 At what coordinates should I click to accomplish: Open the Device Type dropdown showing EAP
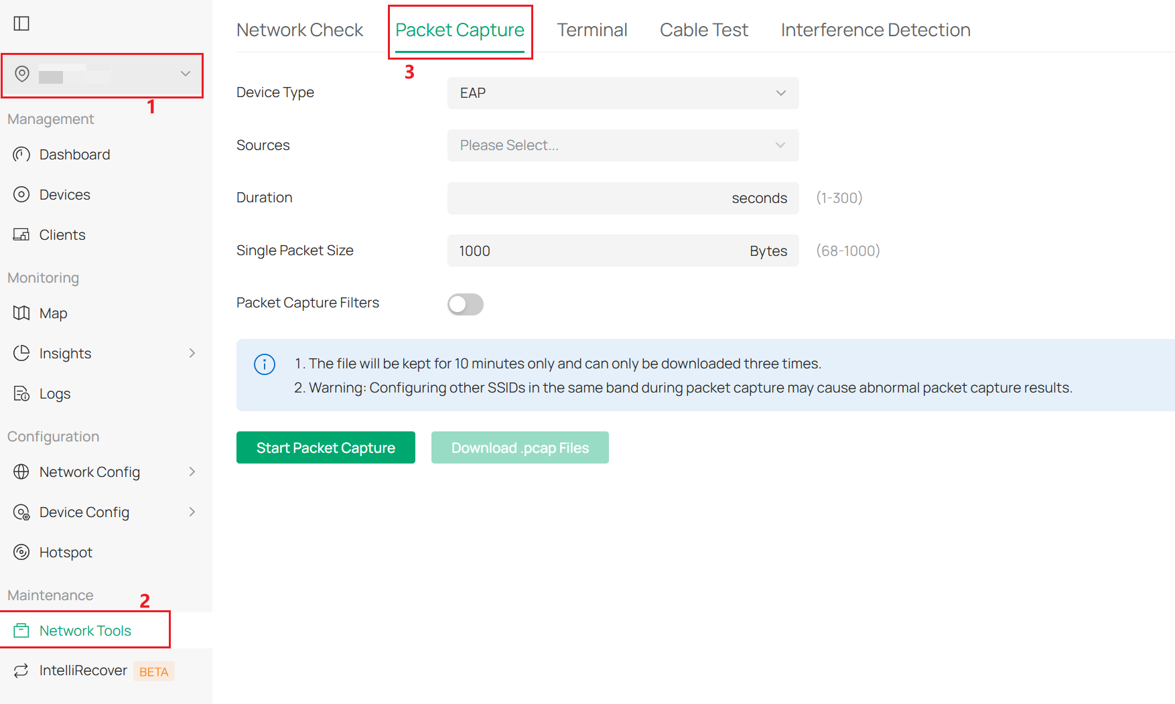pyautogui.click(x=622, y=93)
